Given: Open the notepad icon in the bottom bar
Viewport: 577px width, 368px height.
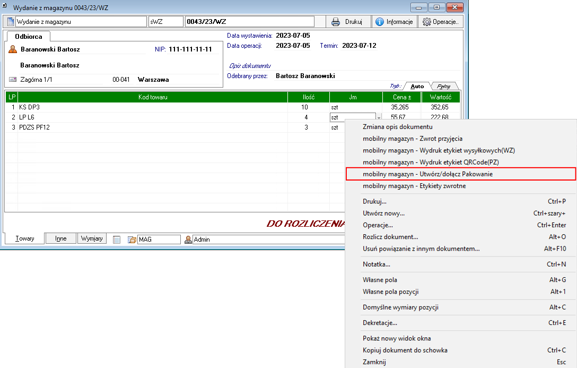Looking at the screenshot, I should point(117,239).
